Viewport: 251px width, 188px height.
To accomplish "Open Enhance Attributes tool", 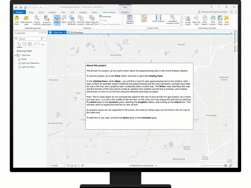I will point(47,20).
